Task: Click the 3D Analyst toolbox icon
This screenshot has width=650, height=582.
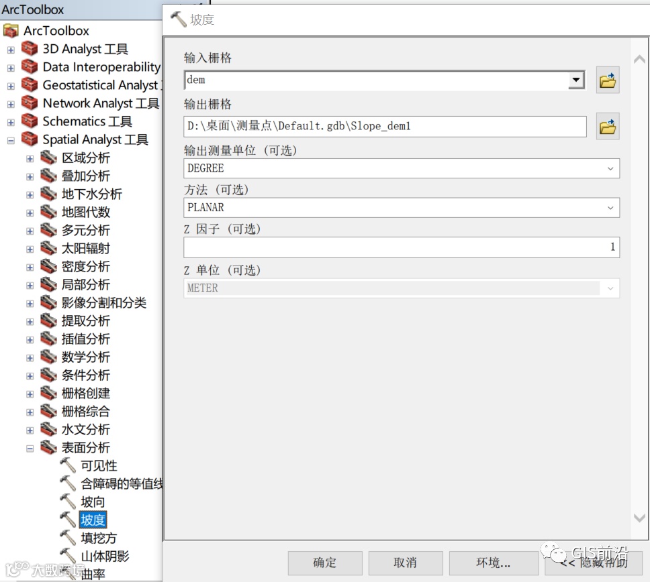Action: 30,49
